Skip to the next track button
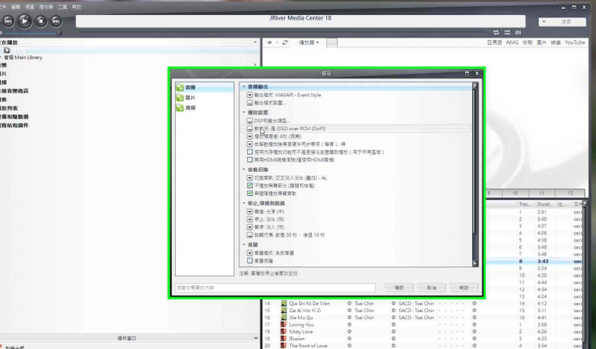 (x=56, y=21)
